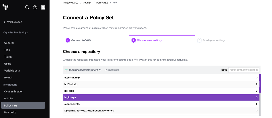Click the step 2 Choose a repository badge
Viewport: 272px width, 118px height.
tap(133, 40)
